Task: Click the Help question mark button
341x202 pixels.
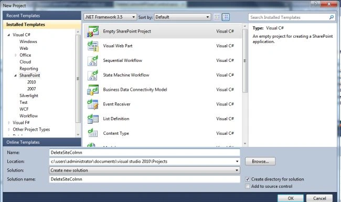Action: coord(316,4)
